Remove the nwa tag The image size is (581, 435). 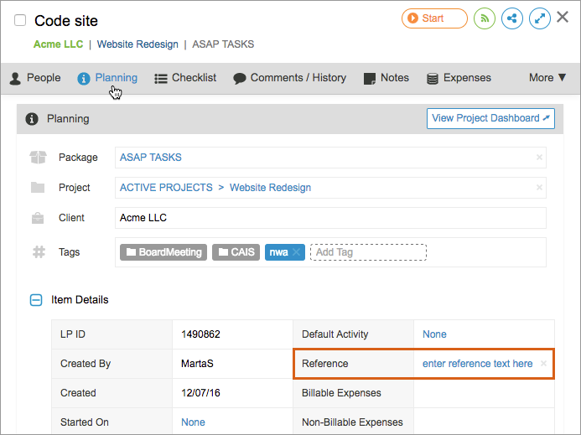pyautogui.click(x=296, y=252)
